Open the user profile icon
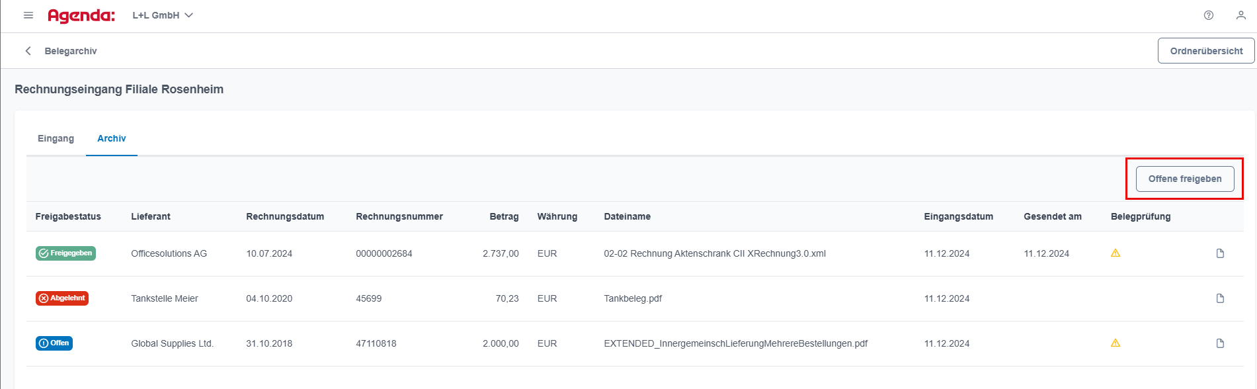The width and height of the screenshot is (1257, 389). [x=1241, y=15]
